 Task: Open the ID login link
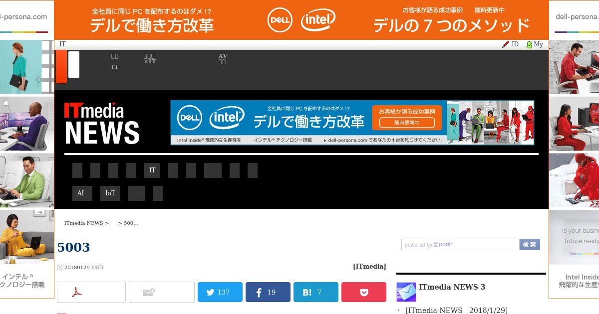515,44
